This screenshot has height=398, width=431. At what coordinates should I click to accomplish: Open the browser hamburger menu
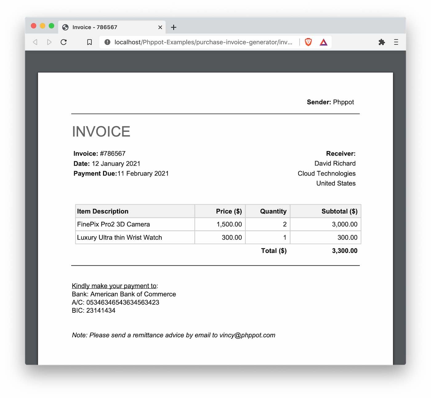[396, 42]
